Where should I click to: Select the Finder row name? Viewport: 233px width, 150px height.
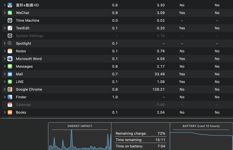coord(21,97)
